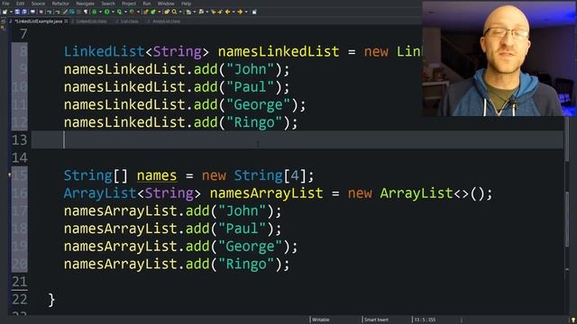Open the Run menu
This screenshot has width=577, height=324.
147,4
